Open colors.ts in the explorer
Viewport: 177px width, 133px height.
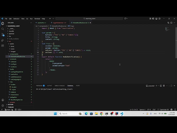tap(14, 62)
